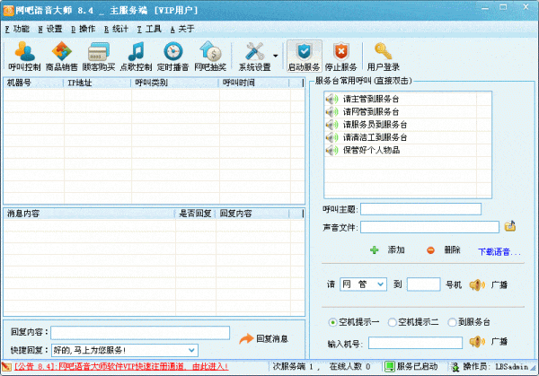Open the 呼叫控制 call control tool
539x376 pixels.
[x=24, y=55]
